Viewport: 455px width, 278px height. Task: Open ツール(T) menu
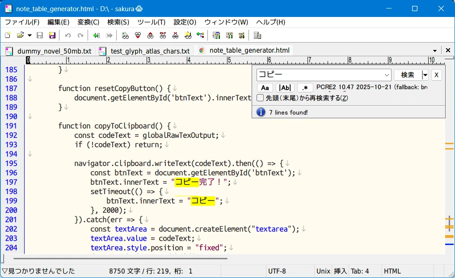(151, 22)
